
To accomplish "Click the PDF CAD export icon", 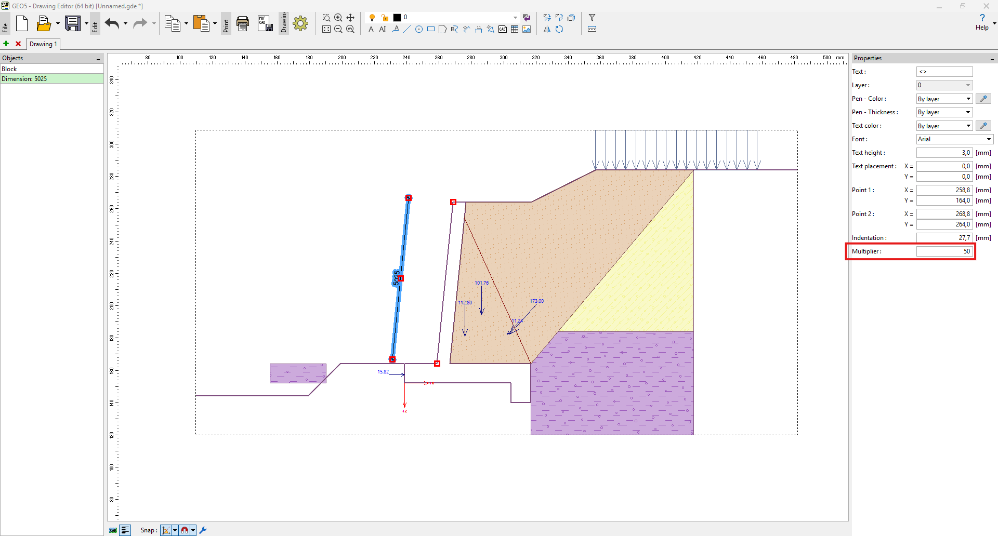I will (x=265, y=23).
